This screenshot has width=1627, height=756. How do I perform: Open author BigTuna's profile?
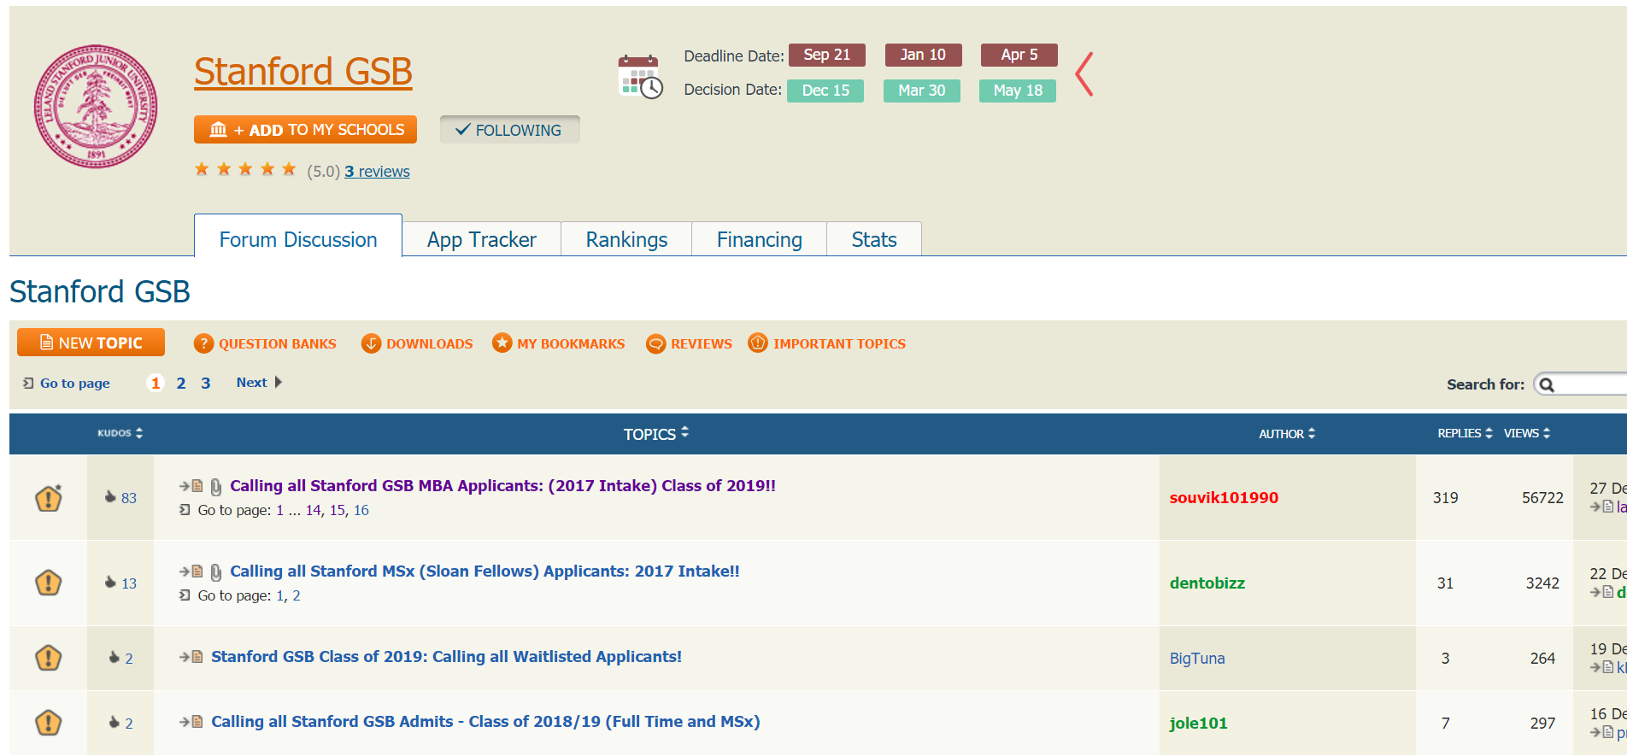(1197, 658)
